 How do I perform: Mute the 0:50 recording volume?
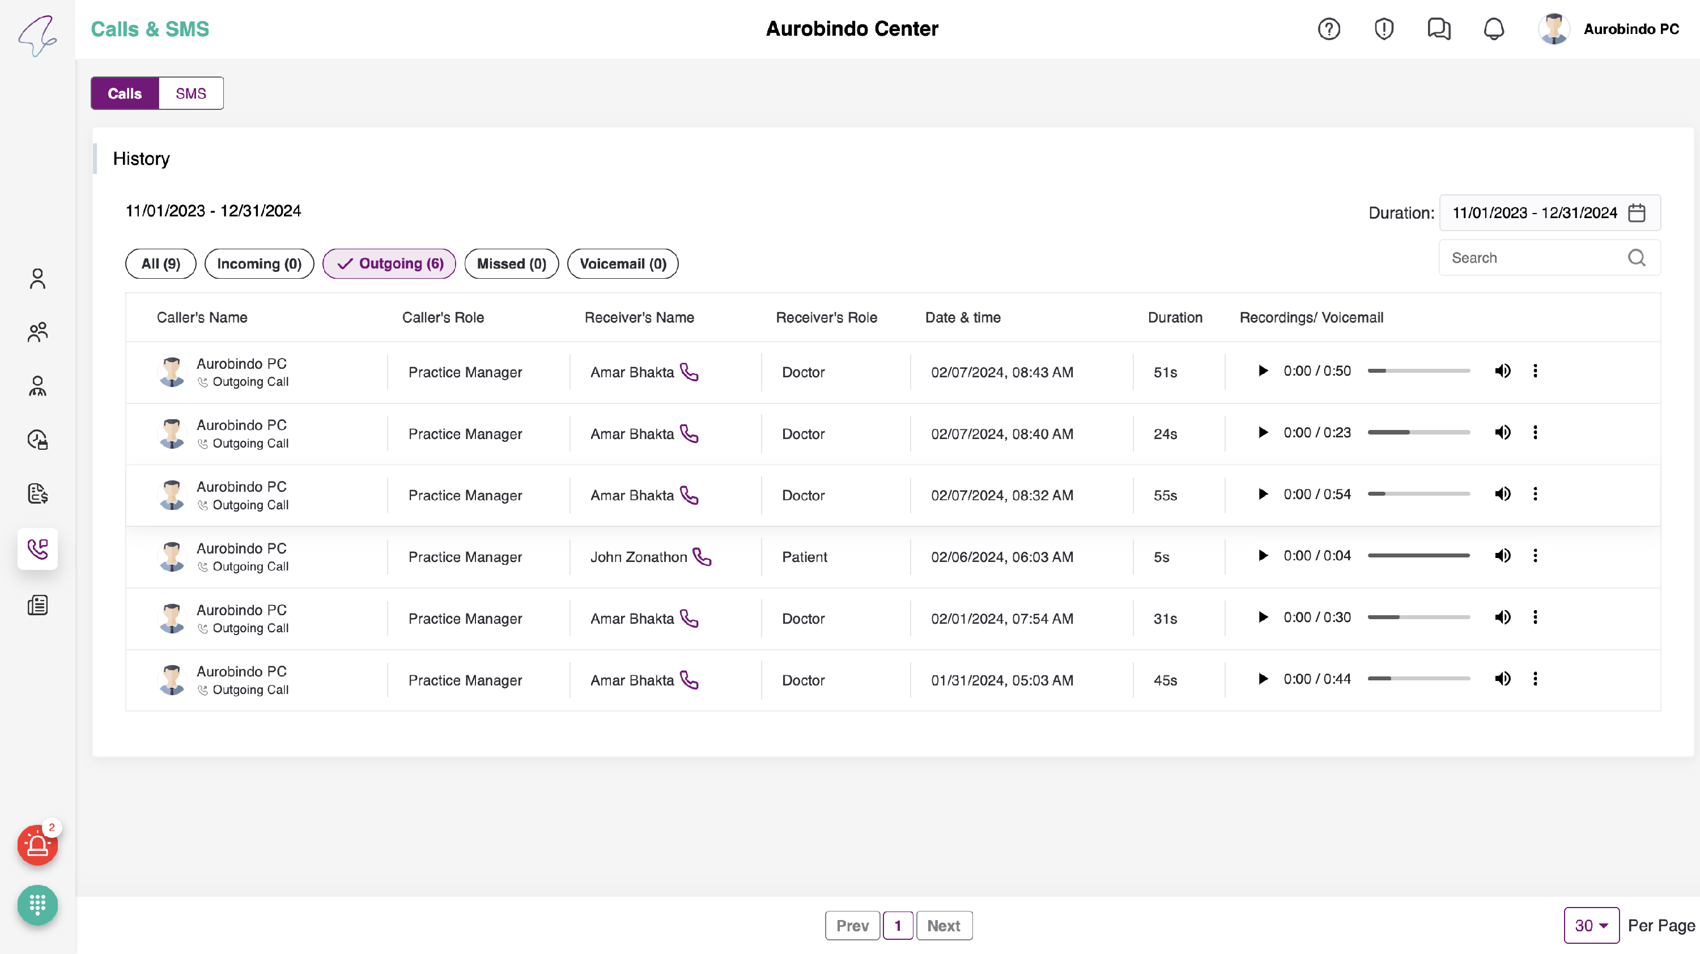[x=1503, y=371]
